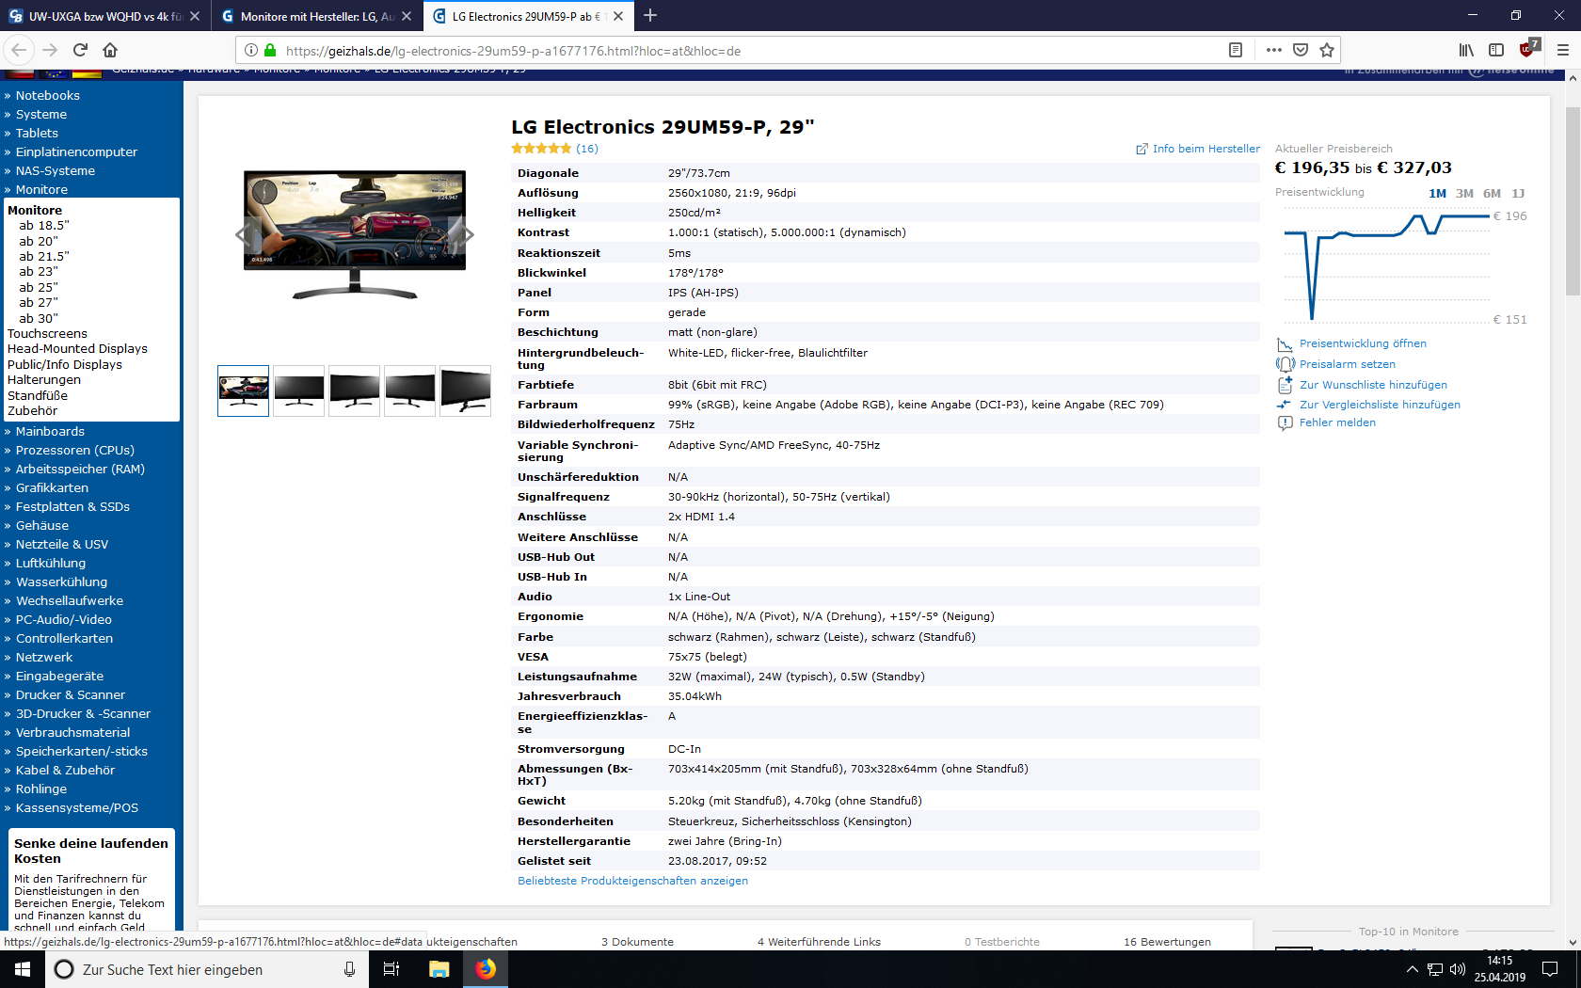Toggle reader view icon in address bar
Viewport: 1581px width, 988px height.
[x=1236, y=50]
